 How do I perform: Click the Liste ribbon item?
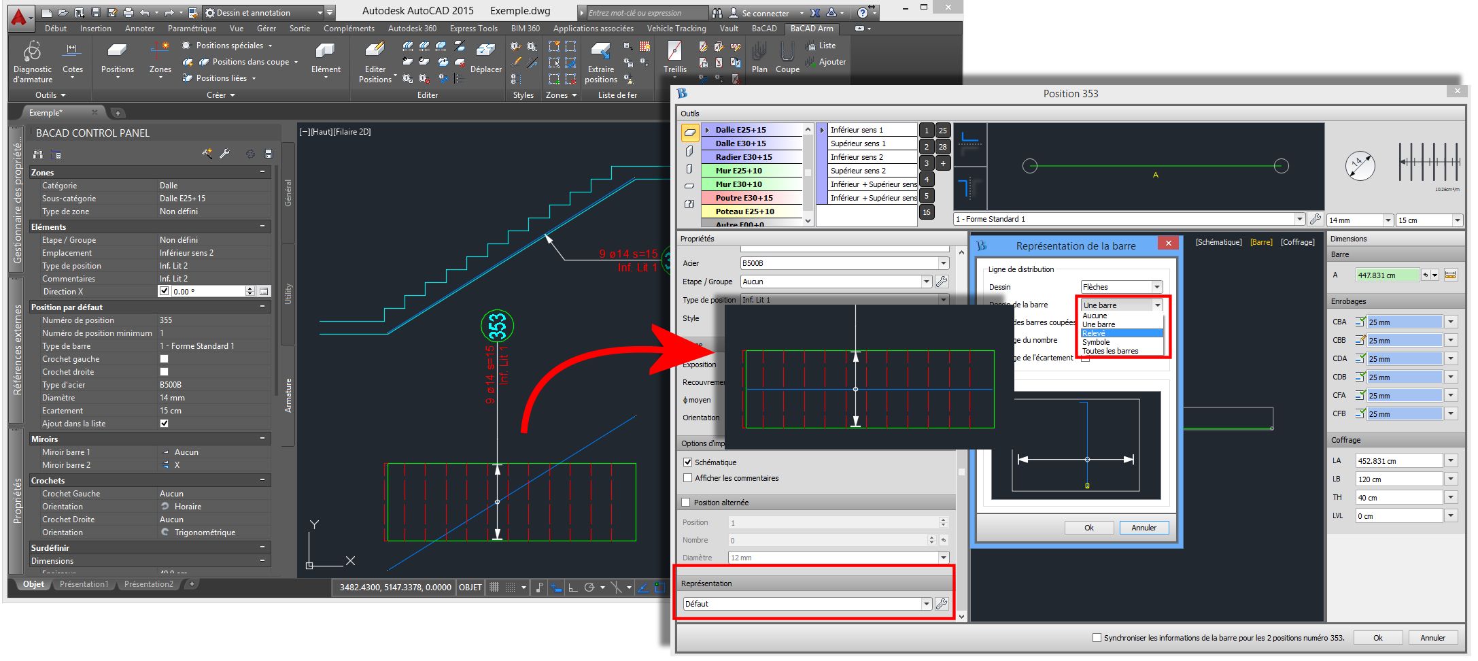click(821, 46)
